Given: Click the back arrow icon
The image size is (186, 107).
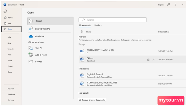Looking at the screenshot, I should tap(5, 11).
